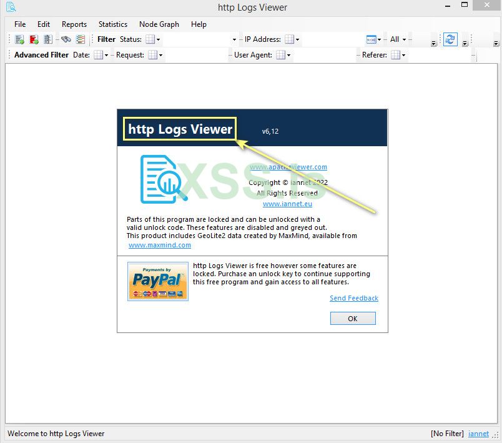Screen dimensions: 502x443
Task: Open the All dropdown in toolbar
Action: [398, 39]
